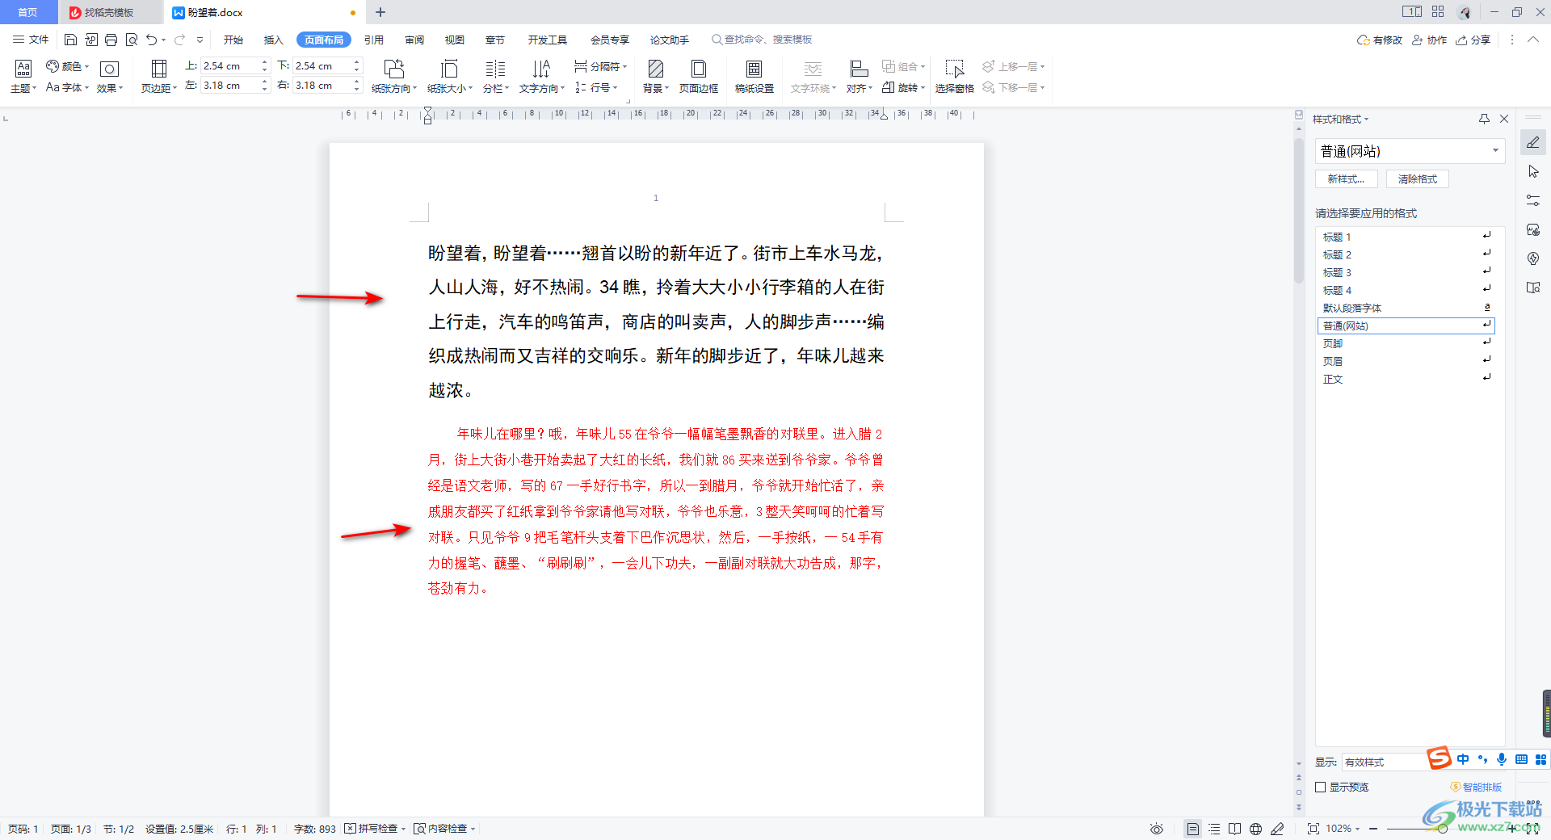Switch to page layout view in status bar
1551x840 pixels.
pos(1193,829)
